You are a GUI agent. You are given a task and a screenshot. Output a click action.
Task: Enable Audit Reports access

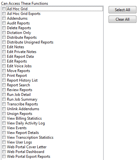[x=4, y=23]
